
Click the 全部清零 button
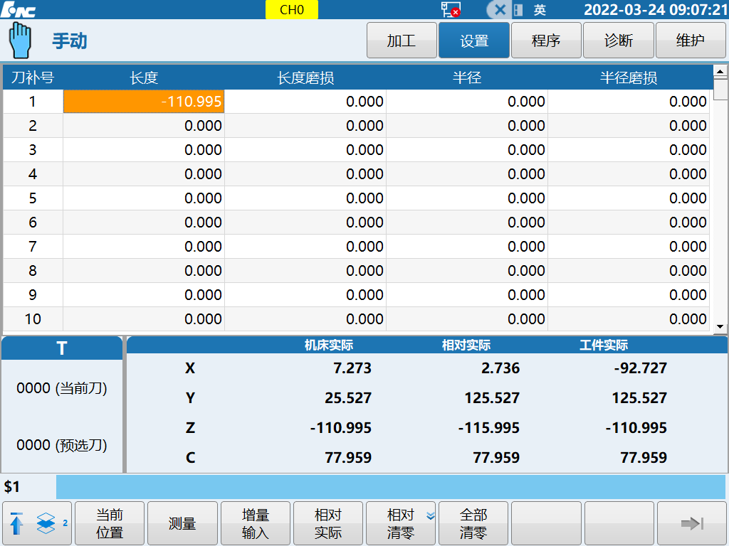pyautogui.click(x=473, y=524)
